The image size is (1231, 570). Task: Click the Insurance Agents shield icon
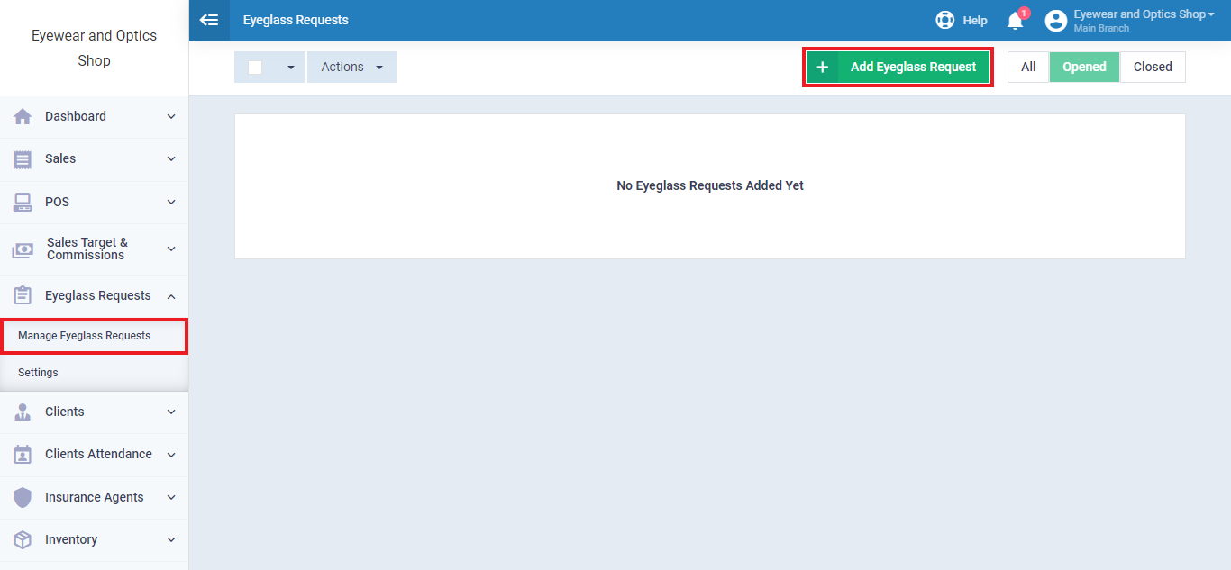click(23, 497)
